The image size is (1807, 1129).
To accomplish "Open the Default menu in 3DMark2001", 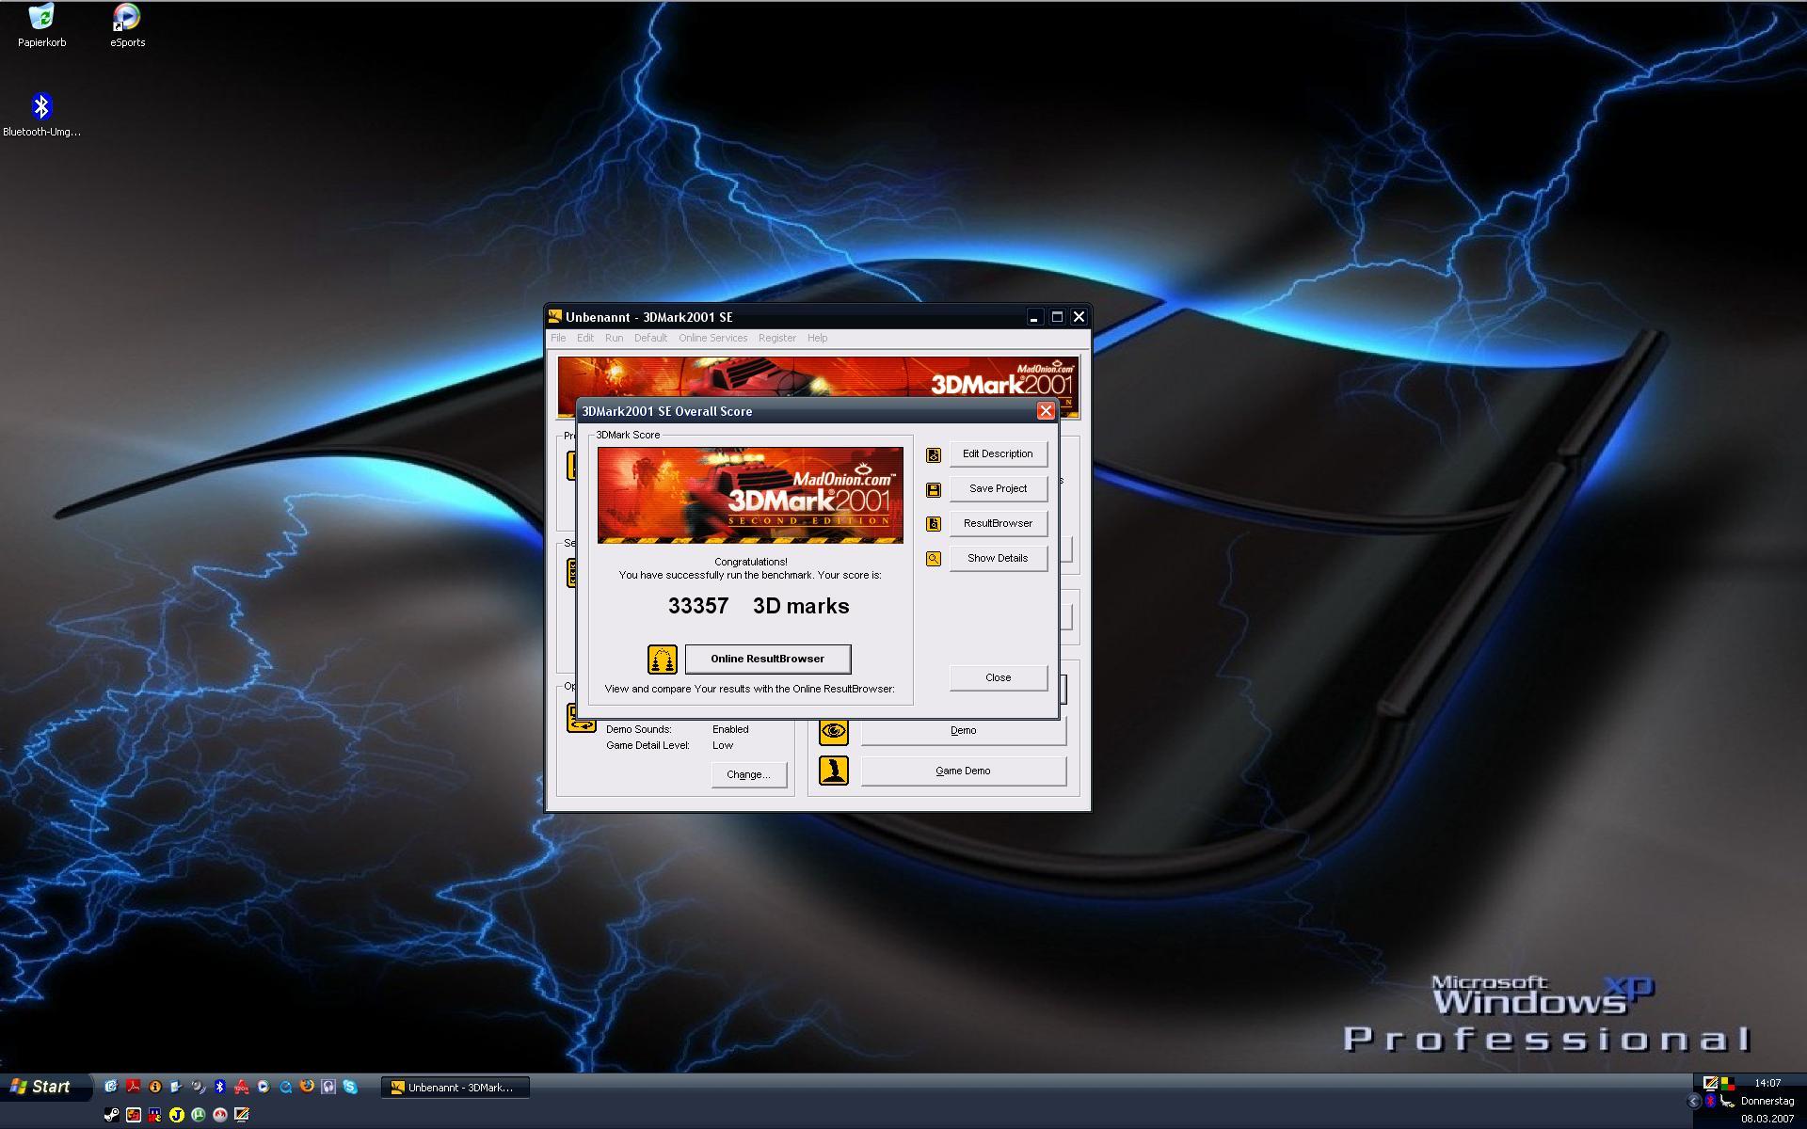I will 650,338.
